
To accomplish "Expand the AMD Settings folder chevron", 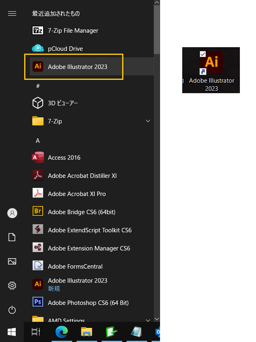I will [148, 320].
